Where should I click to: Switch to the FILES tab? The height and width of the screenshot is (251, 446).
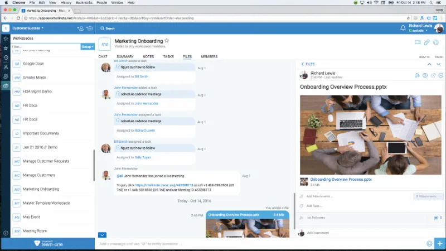tap(187, 57)
